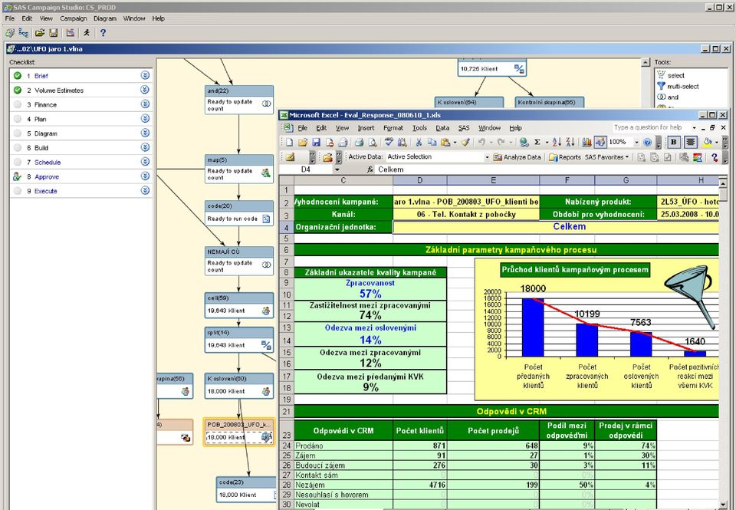Click the Excel Open folder icon
736x510 pixels.
(303, 143)
